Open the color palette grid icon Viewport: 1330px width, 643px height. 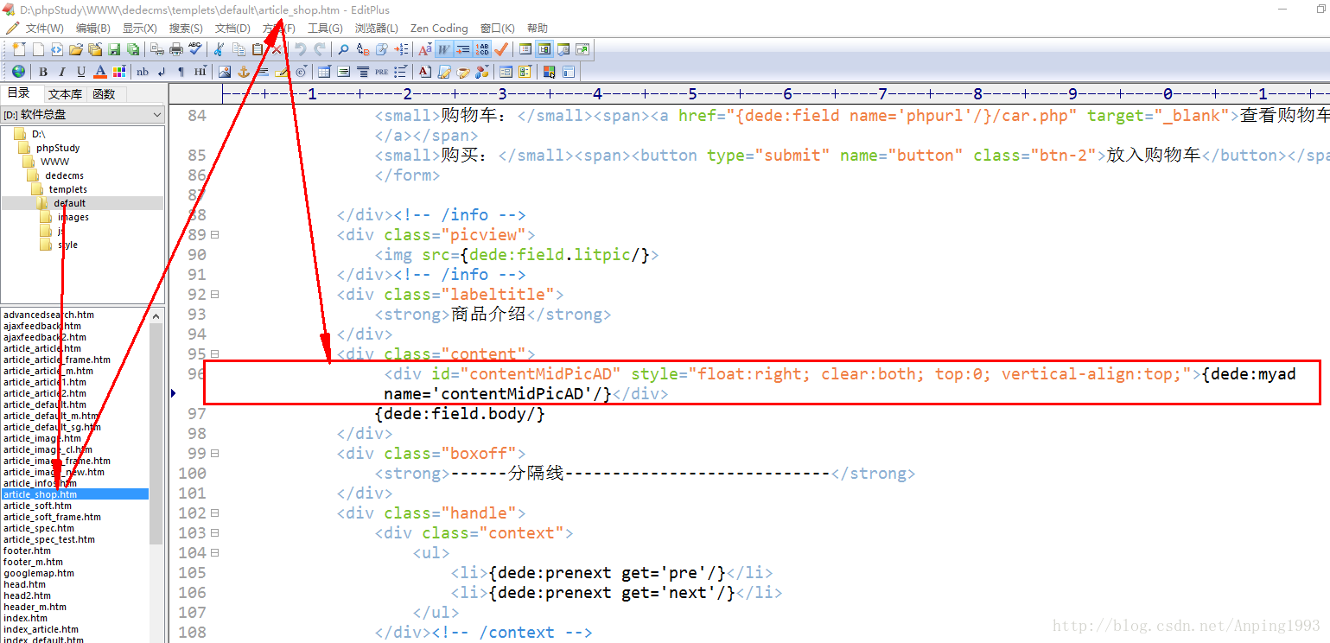tap(119, 72)
